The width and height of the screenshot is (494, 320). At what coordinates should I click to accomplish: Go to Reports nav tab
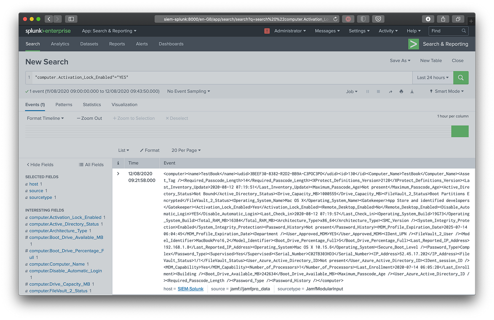tap(117, 44)
